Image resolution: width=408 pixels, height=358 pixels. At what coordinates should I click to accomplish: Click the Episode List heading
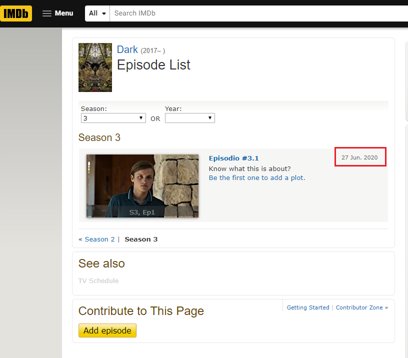153,65
